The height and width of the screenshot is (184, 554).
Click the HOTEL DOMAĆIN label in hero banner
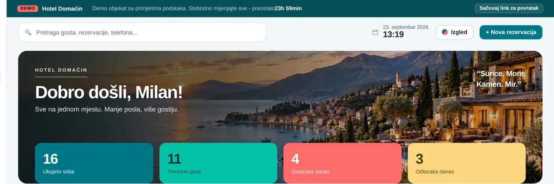click(61, 70)
